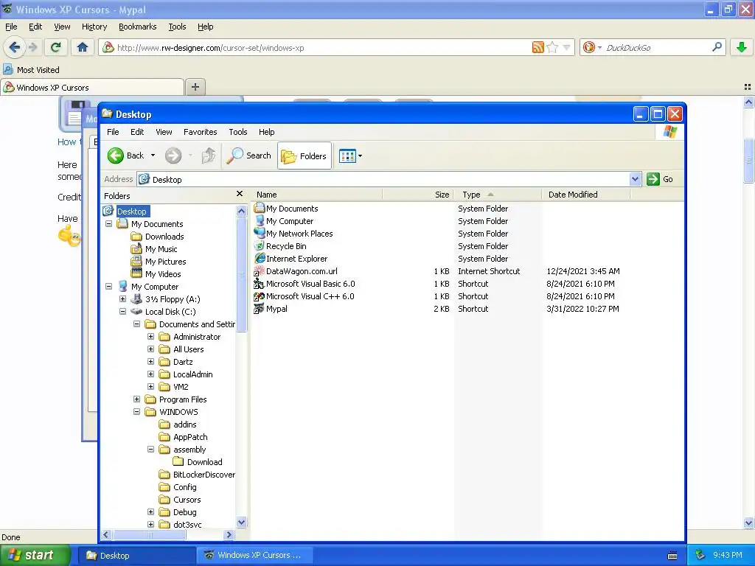
Task: Click the RSS feed icon in the address bar
Action: pyautogui.click(x=537, y=47)
